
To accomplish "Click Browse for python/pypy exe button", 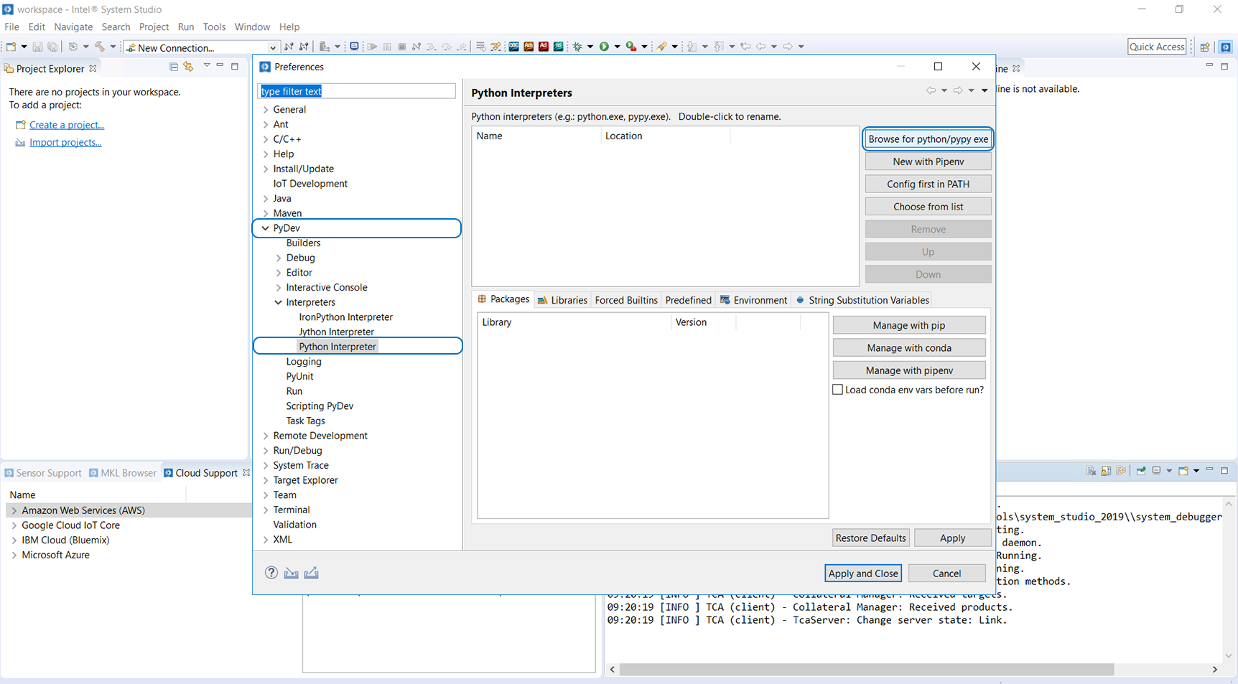I will (928, 139).
